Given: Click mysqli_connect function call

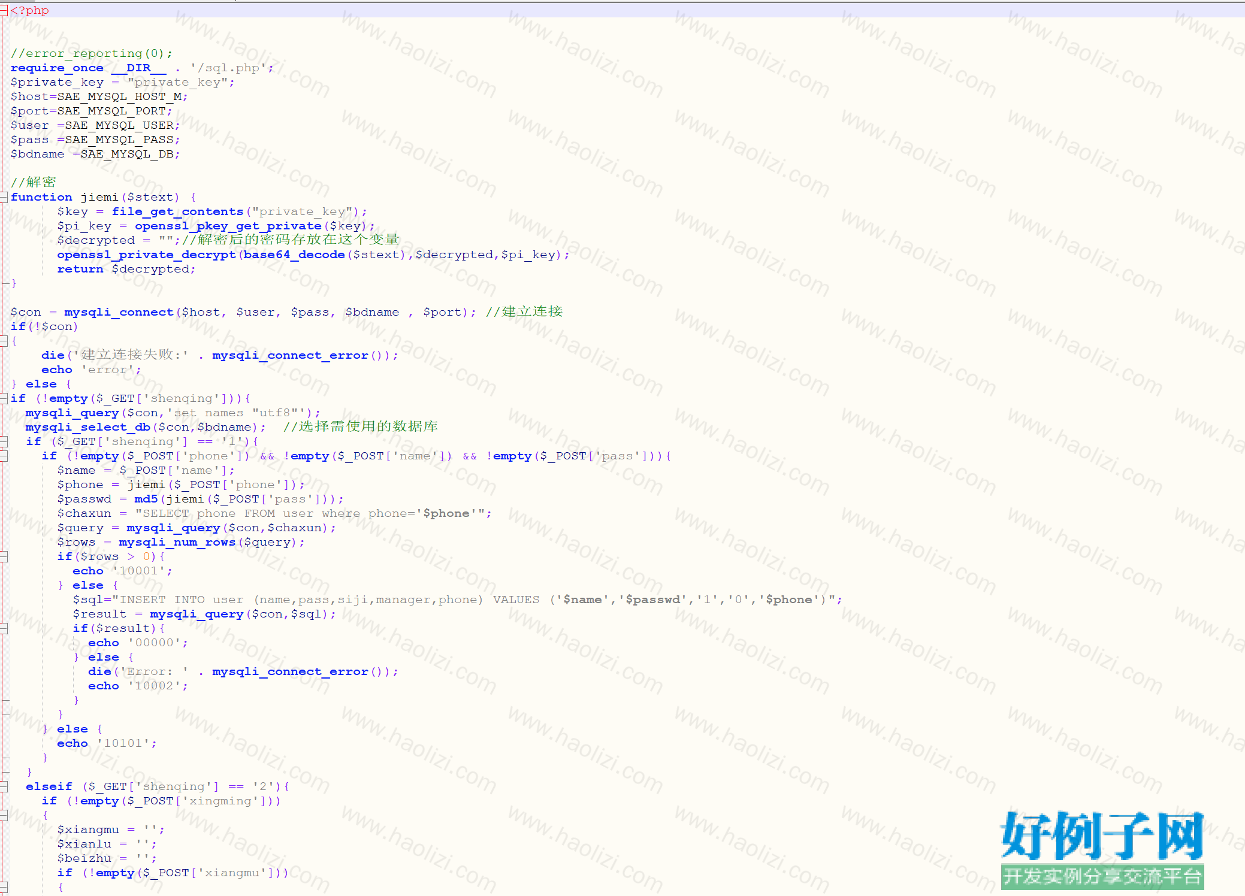Looking at the screenshot, I should tap(119, 312).
